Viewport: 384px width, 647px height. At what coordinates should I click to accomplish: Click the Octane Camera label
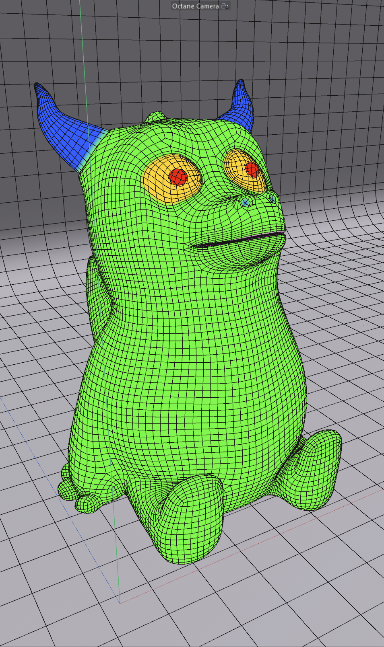(x=195, y=6)
